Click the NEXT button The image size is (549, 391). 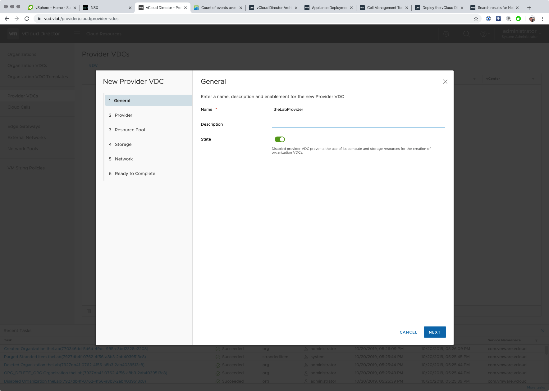click(435, 332)
